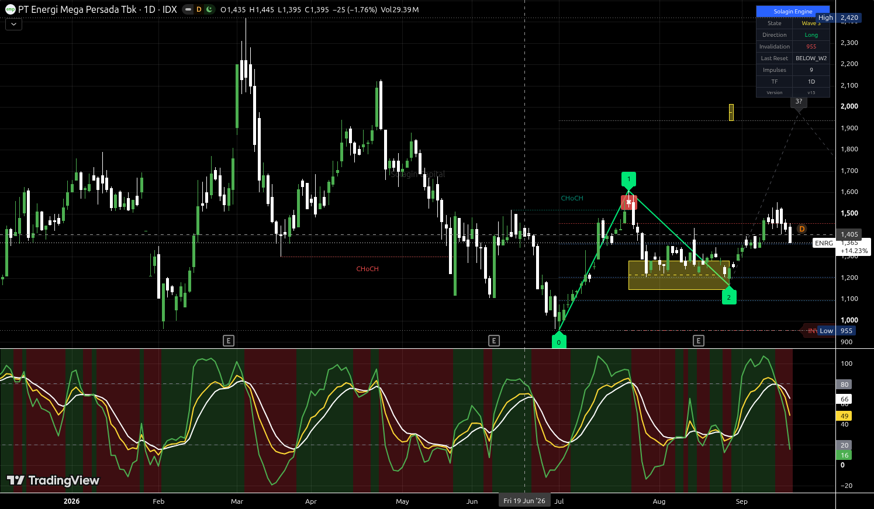The height and width of the screenshot is (509, 874).
Task: Click the ENRG last price label
Action: tap(824, 243)
